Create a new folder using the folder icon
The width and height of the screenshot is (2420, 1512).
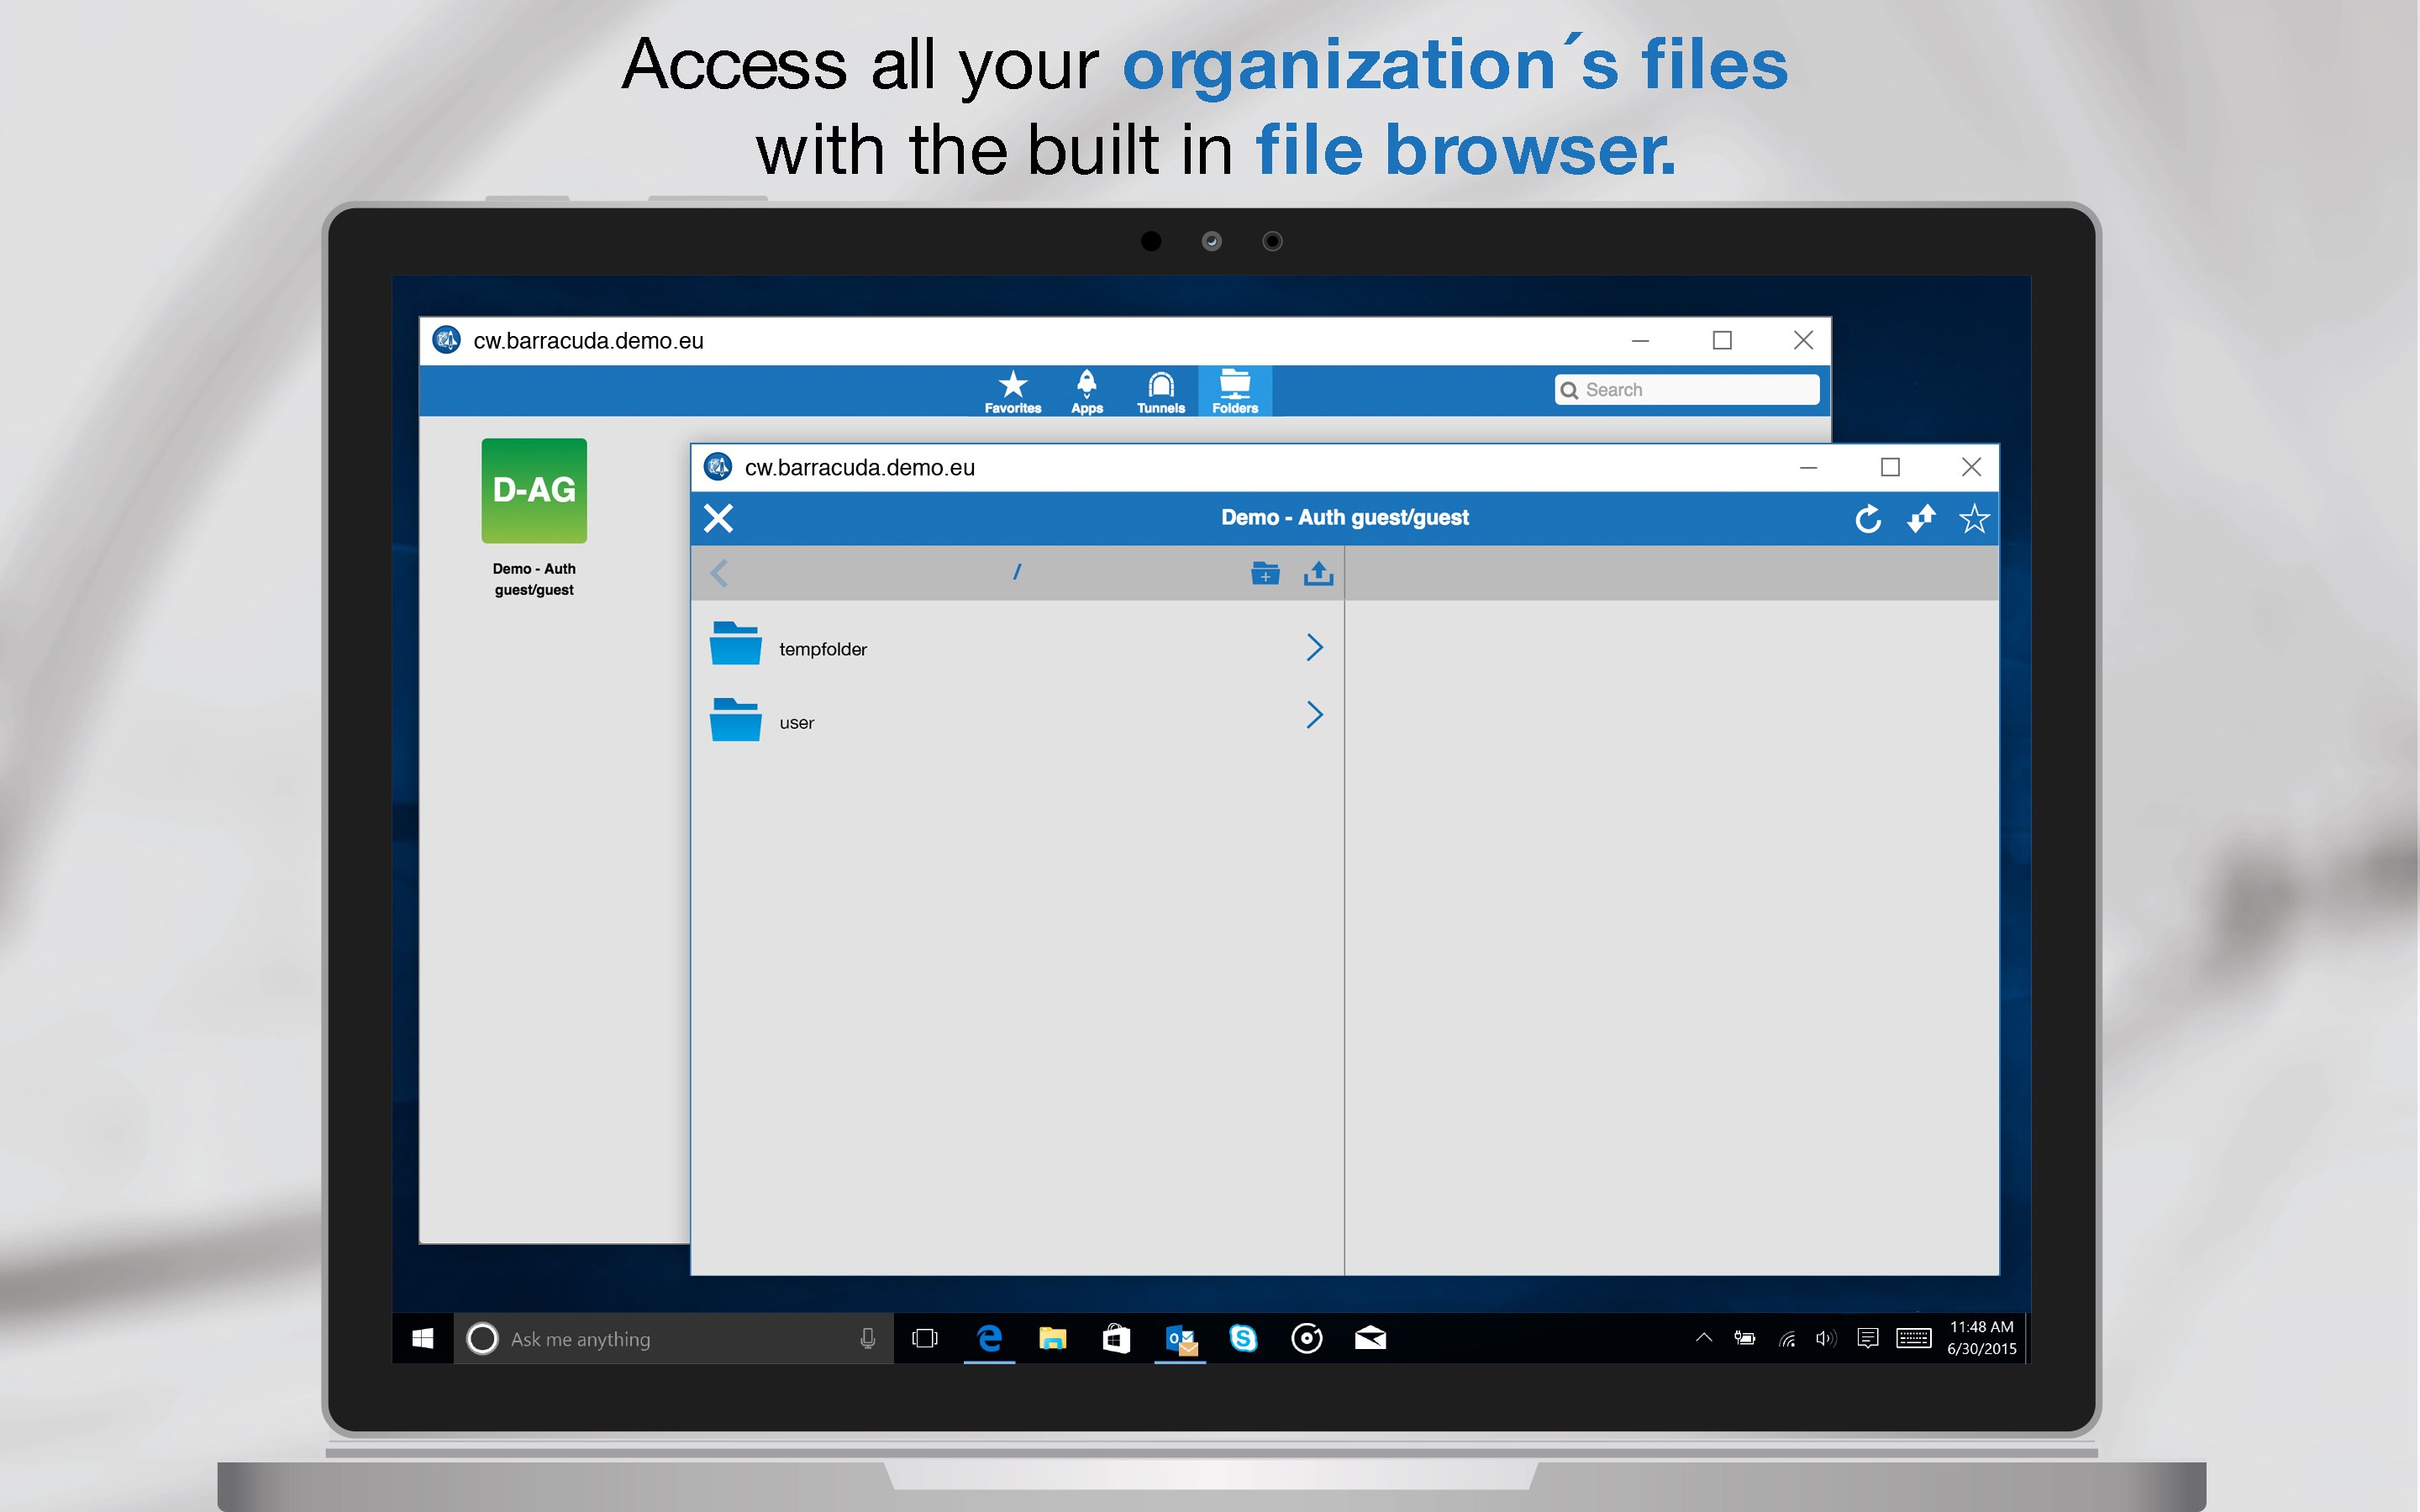[x=1264, y=573]
